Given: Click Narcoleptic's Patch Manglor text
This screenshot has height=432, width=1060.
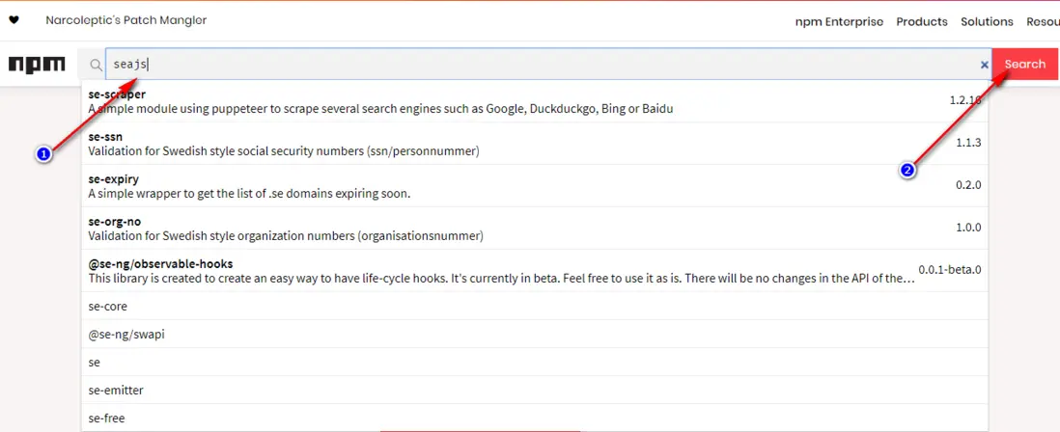Looking at the screenshot, I should coord(126,20).
